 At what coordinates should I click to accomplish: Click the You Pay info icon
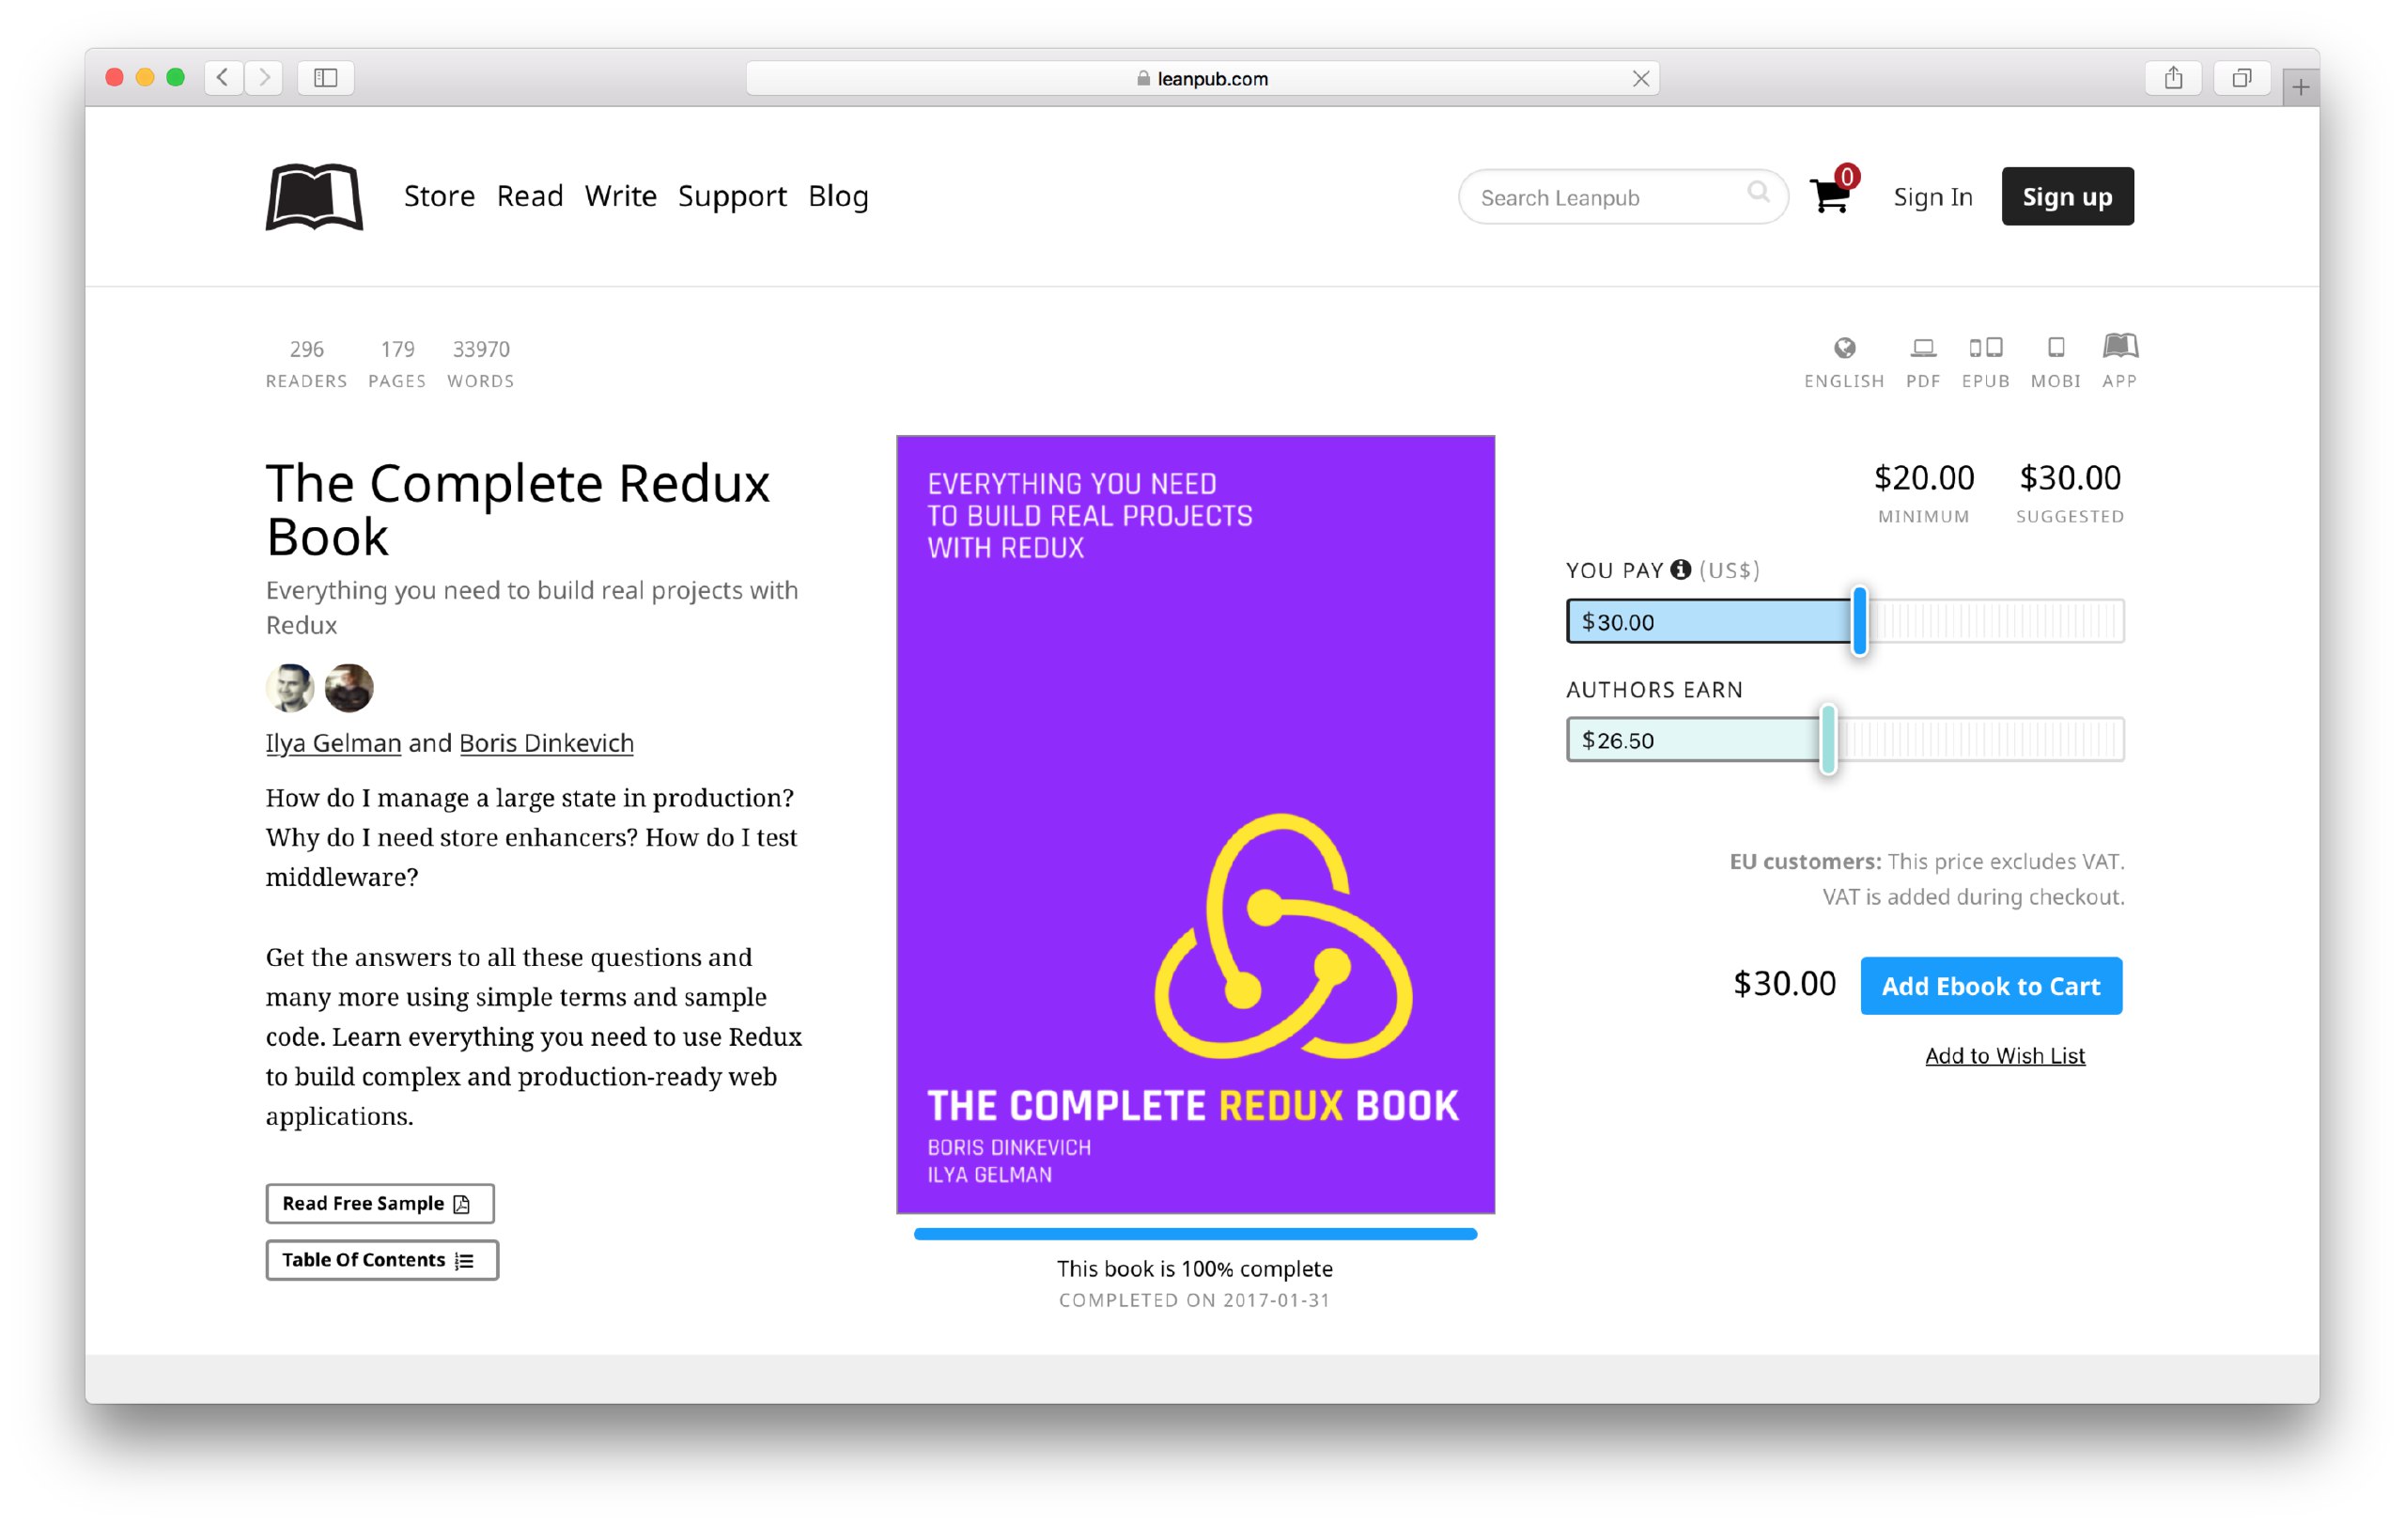pyautogui.click(x=1681, y=569)
